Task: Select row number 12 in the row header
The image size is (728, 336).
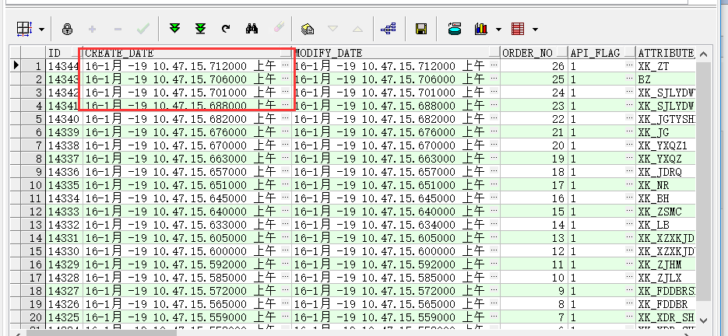Action: pos(33,212)
